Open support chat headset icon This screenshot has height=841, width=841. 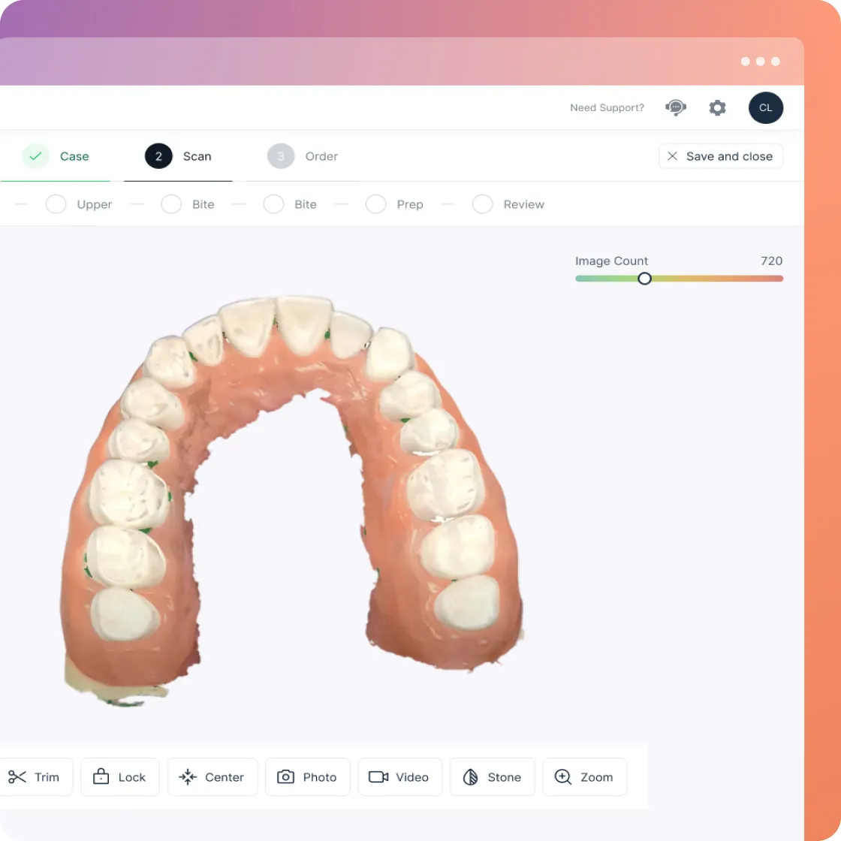676,108
